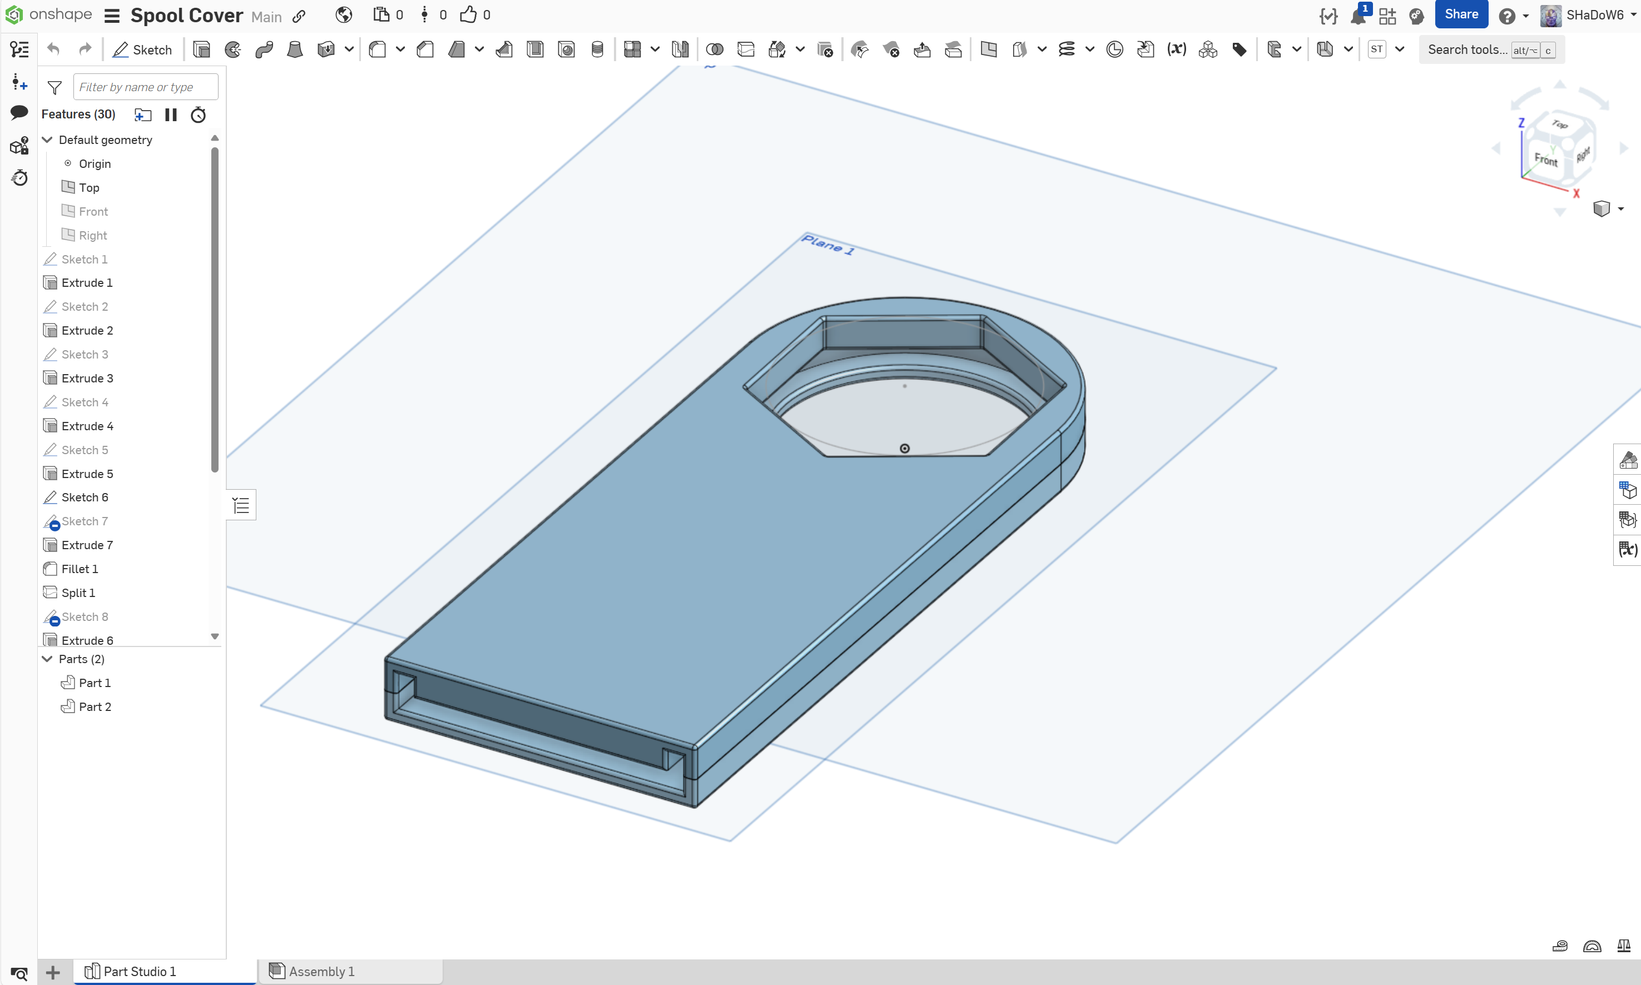The image size is (1641, 985).
Task: Select the Linear pattern tool
Action: [x=633, y=50]
